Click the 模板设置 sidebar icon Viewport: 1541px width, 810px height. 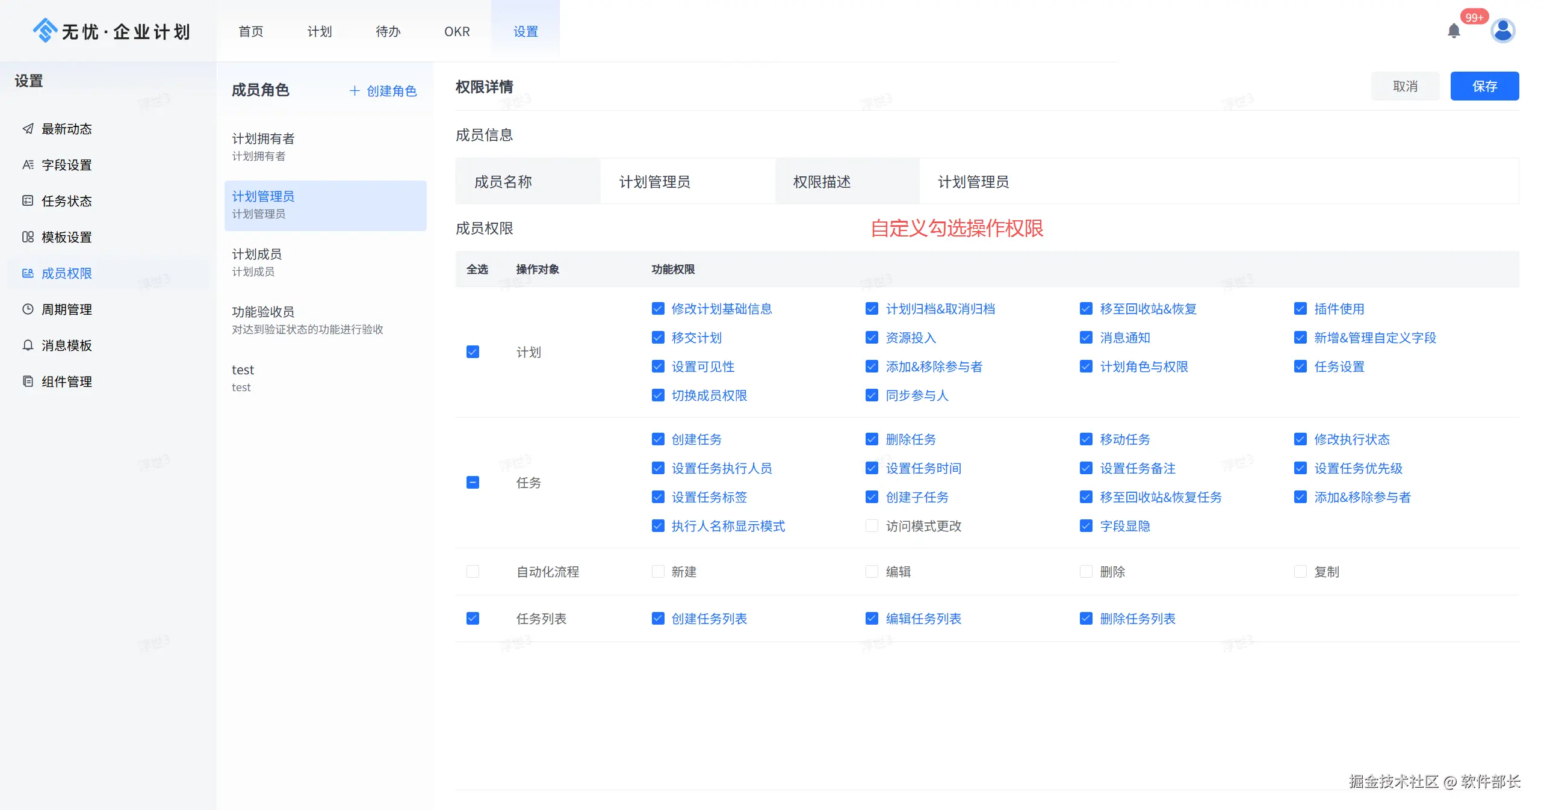(28, 237)
